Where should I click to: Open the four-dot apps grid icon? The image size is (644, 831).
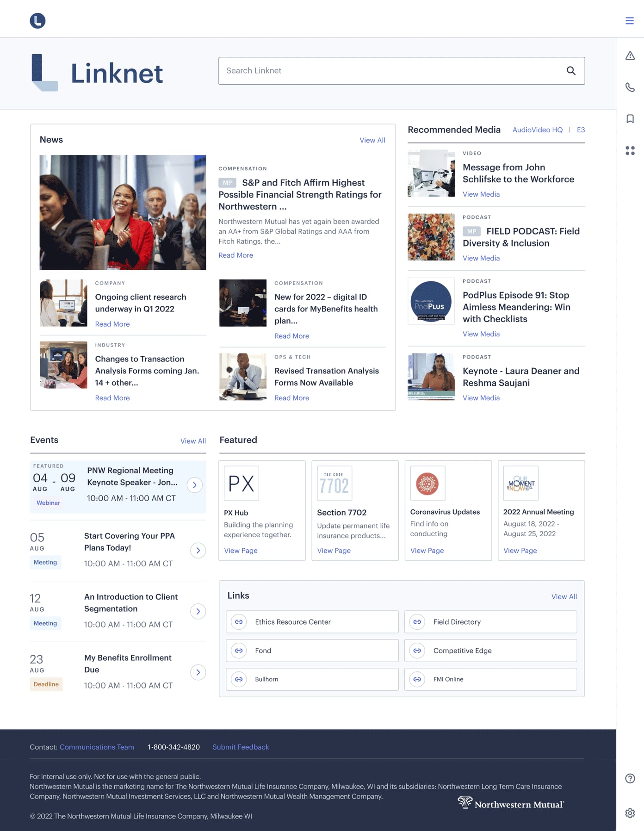pos(630,150)
